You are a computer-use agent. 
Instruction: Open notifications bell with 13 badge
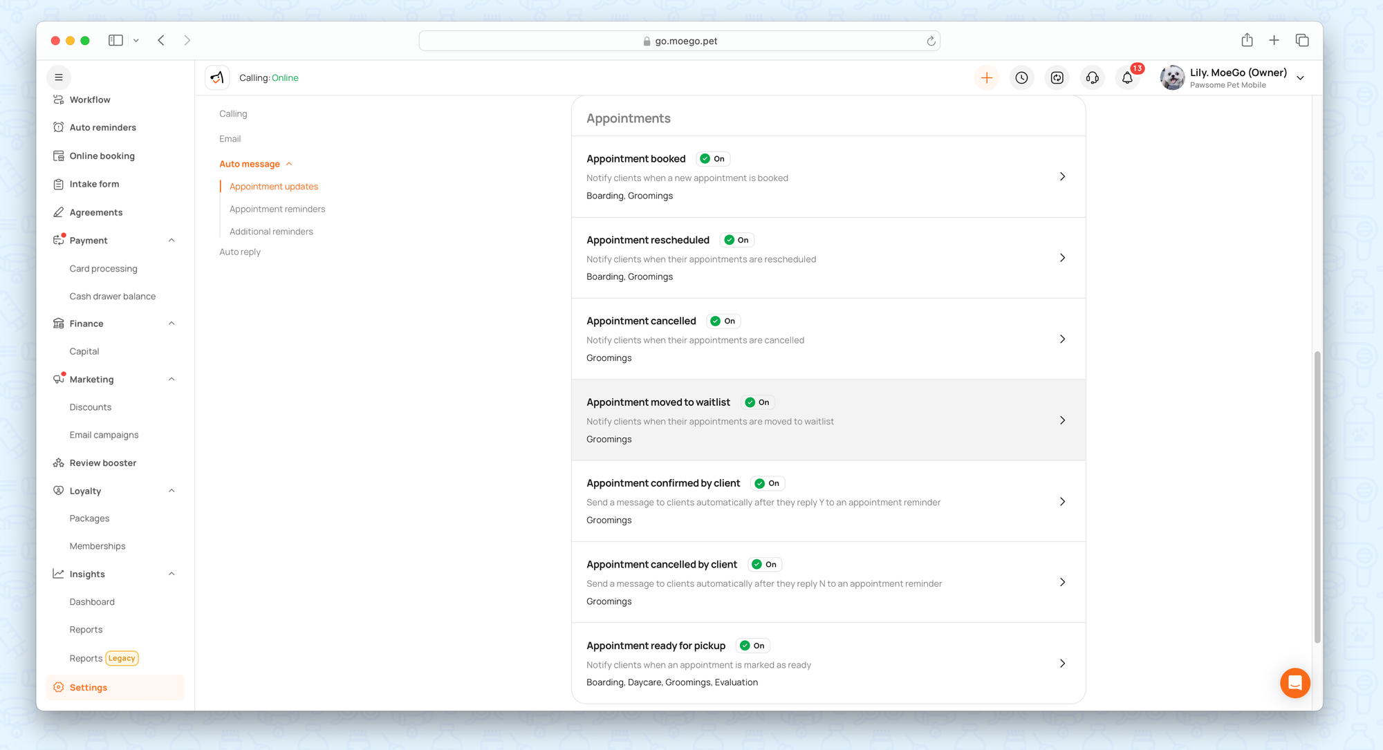pyautogui.click(x=1127, y=78)
